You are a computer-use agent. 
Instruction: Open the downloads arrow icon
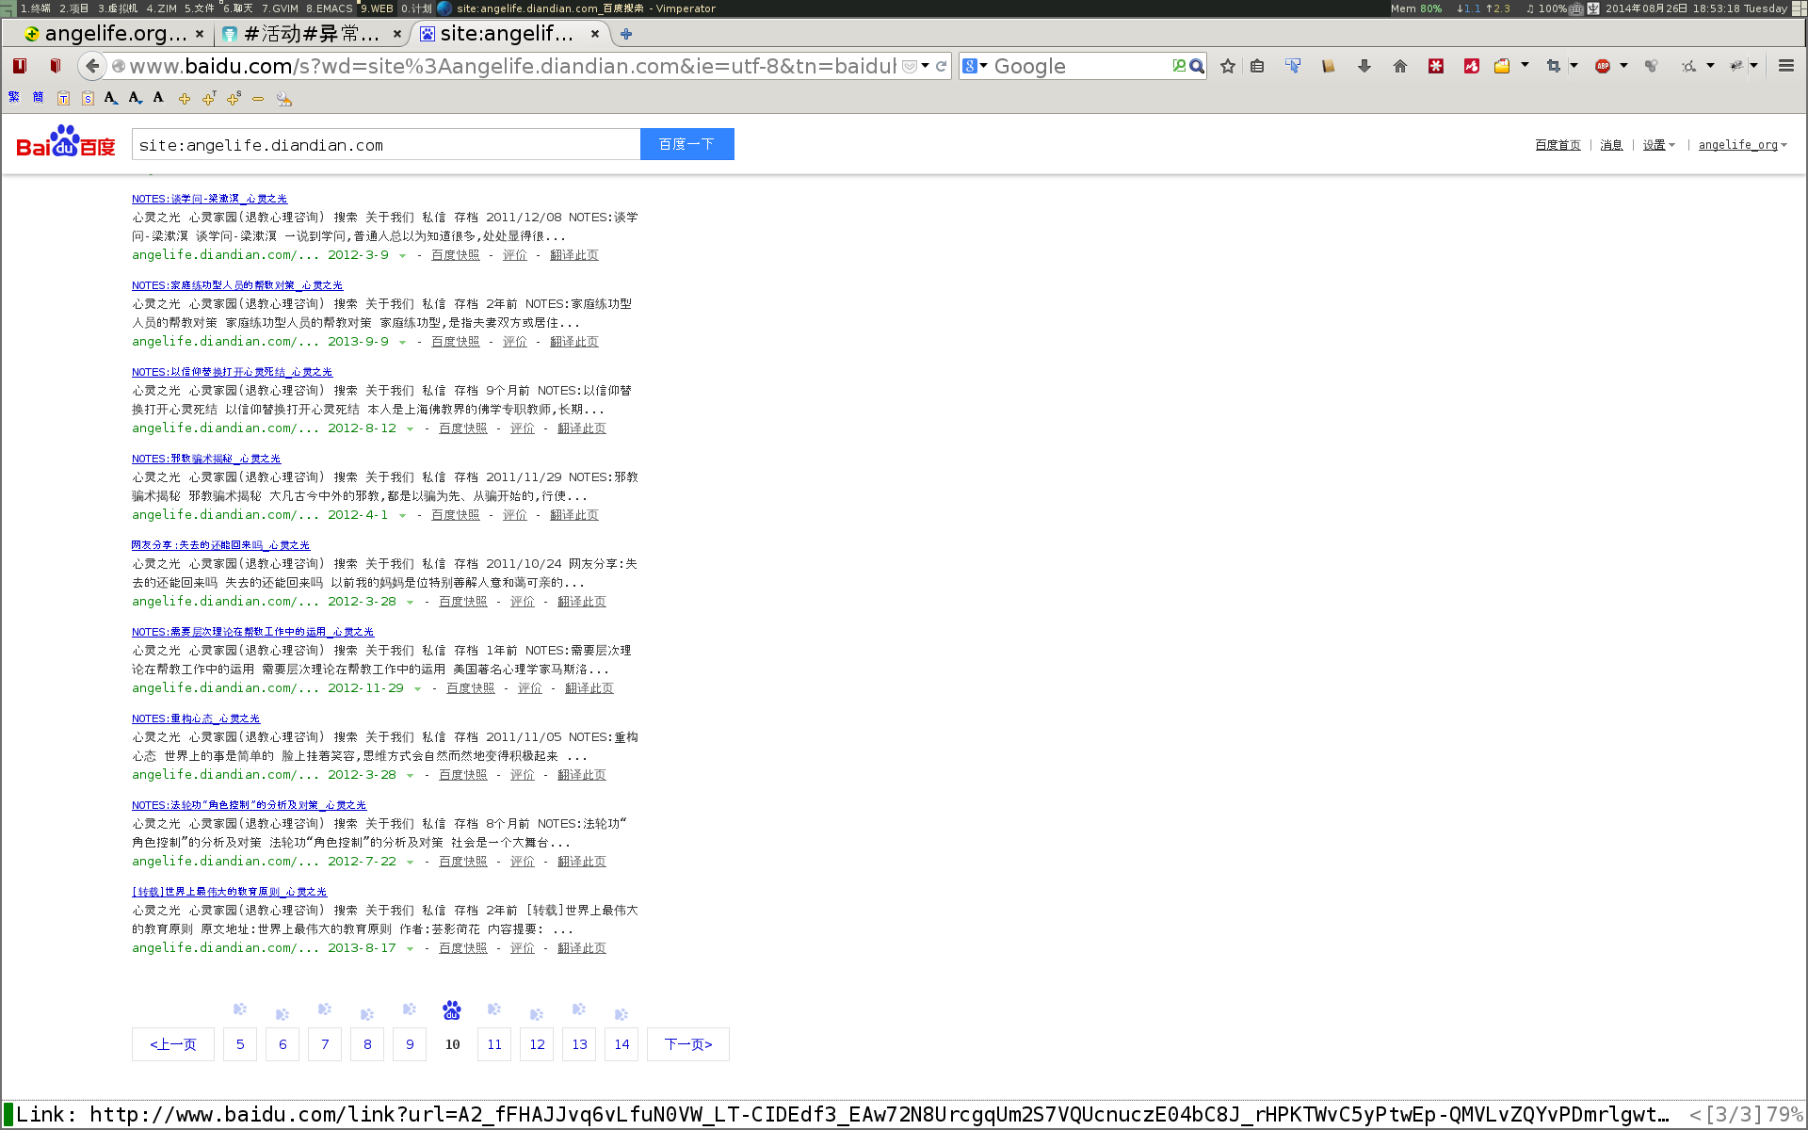pos(1364,66)
